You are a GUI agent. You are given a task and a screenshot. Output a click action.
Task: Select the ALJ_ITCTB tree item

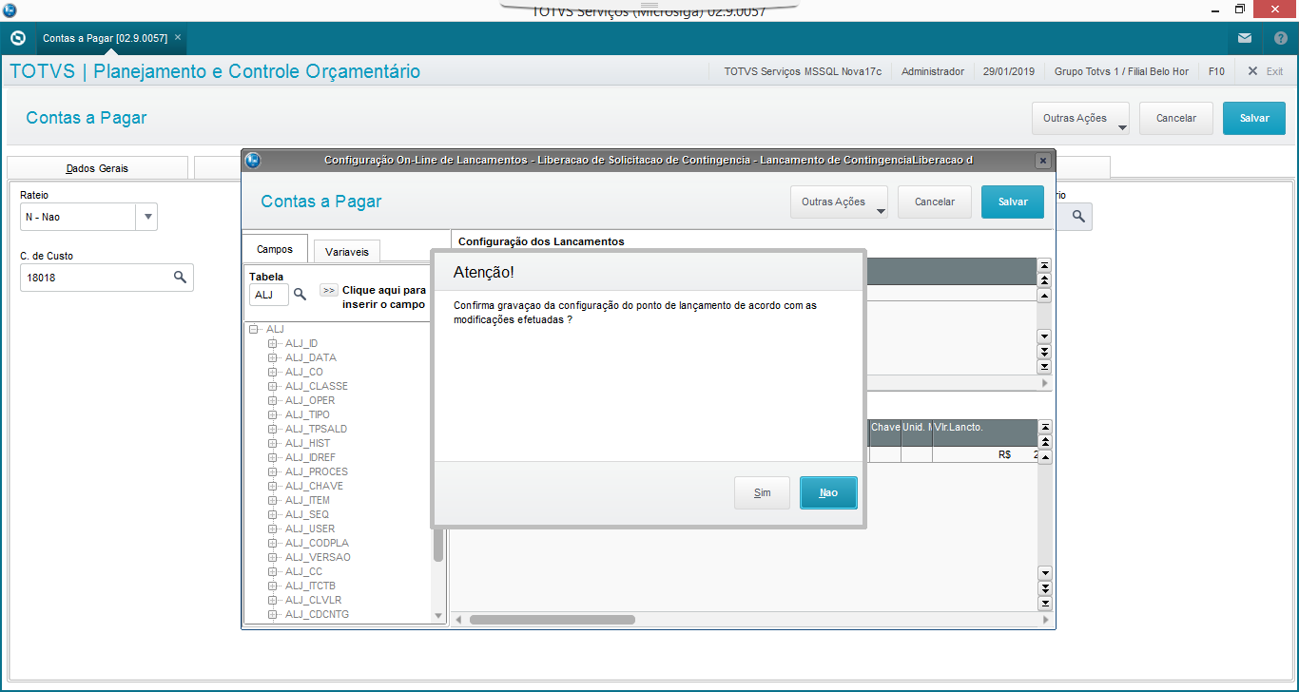(310, 586)
